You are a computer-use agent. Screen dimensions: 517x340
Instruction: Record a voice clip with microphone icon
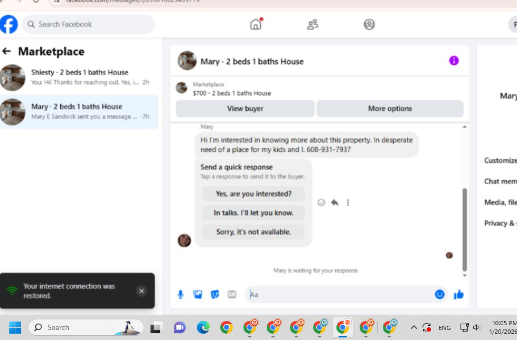(181, 294)
